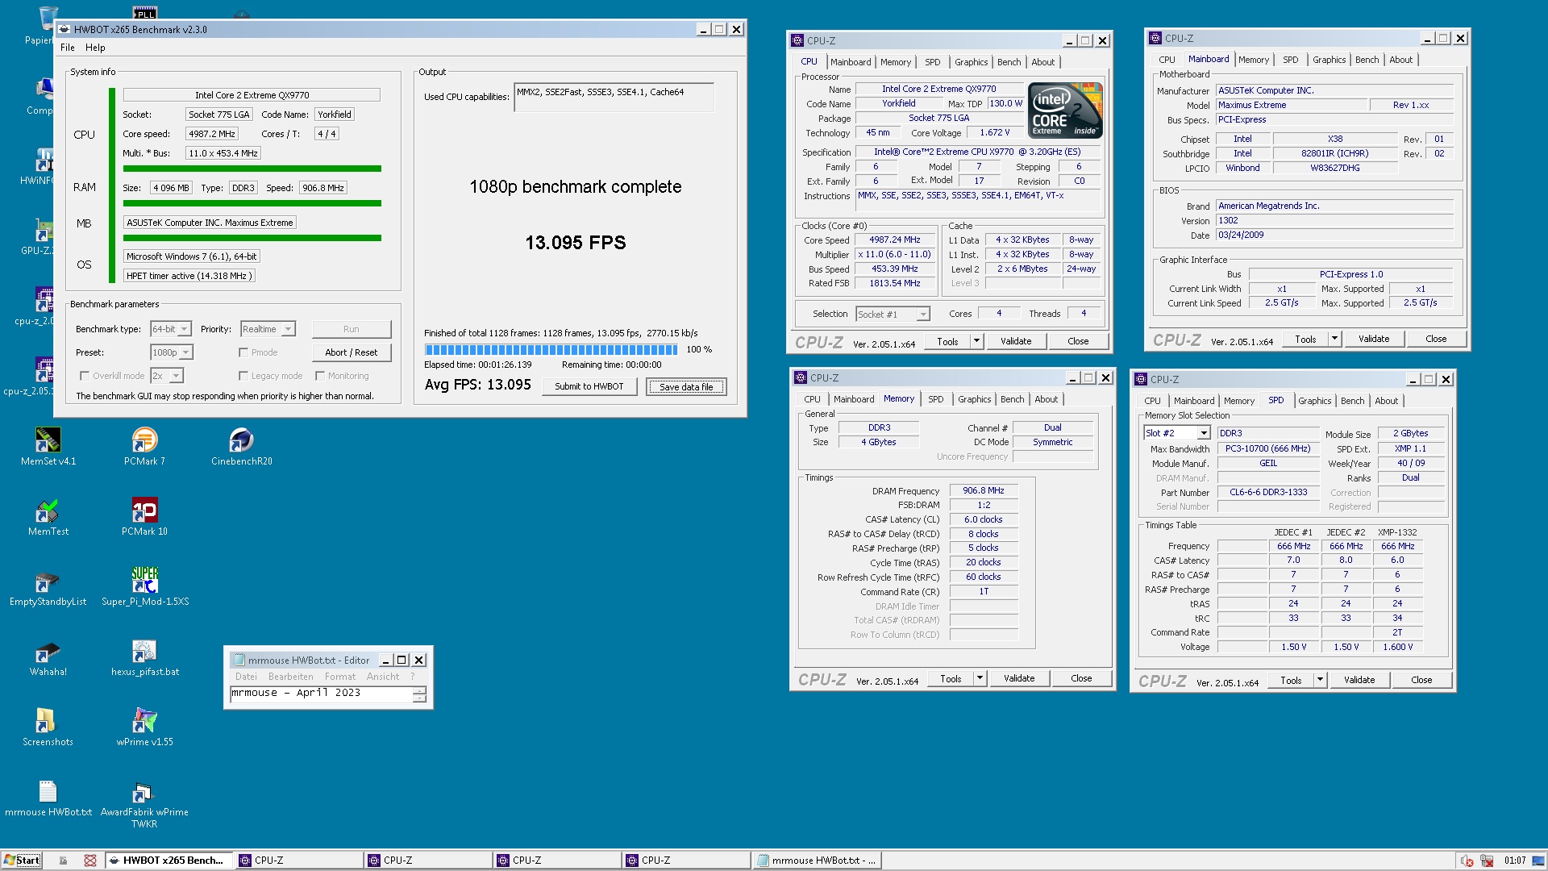Expand Tools arrow in CPU-Z Memory window
This screenshot has width=1548, height=871.
pos(980,678)
